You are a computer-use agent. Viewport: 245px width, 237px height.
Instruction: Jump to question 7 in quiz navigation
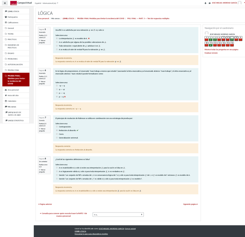click(232, 38)
